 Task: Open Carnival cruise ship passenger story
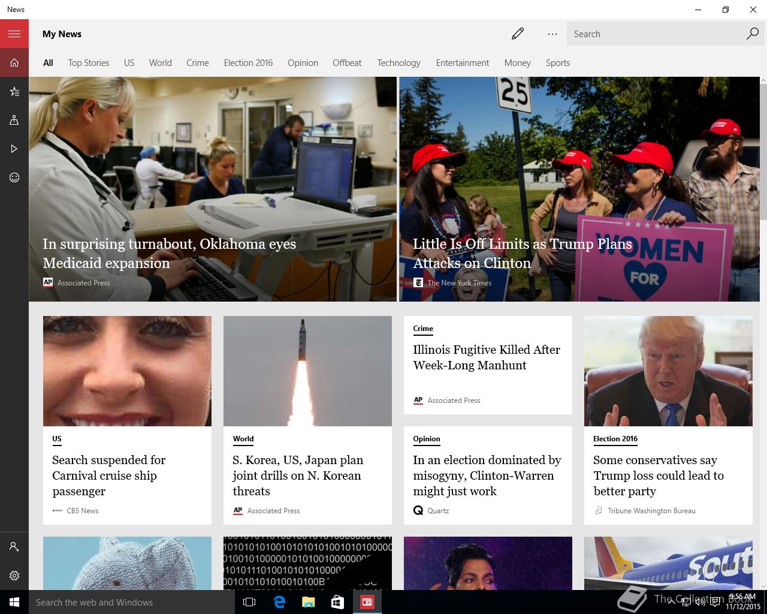[108, 475]
